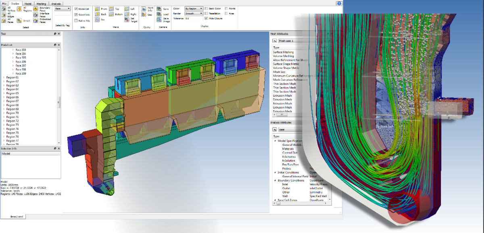Select fvSolution in Analysis Attributes
The image size is (484, 233).
coord(288,161)
